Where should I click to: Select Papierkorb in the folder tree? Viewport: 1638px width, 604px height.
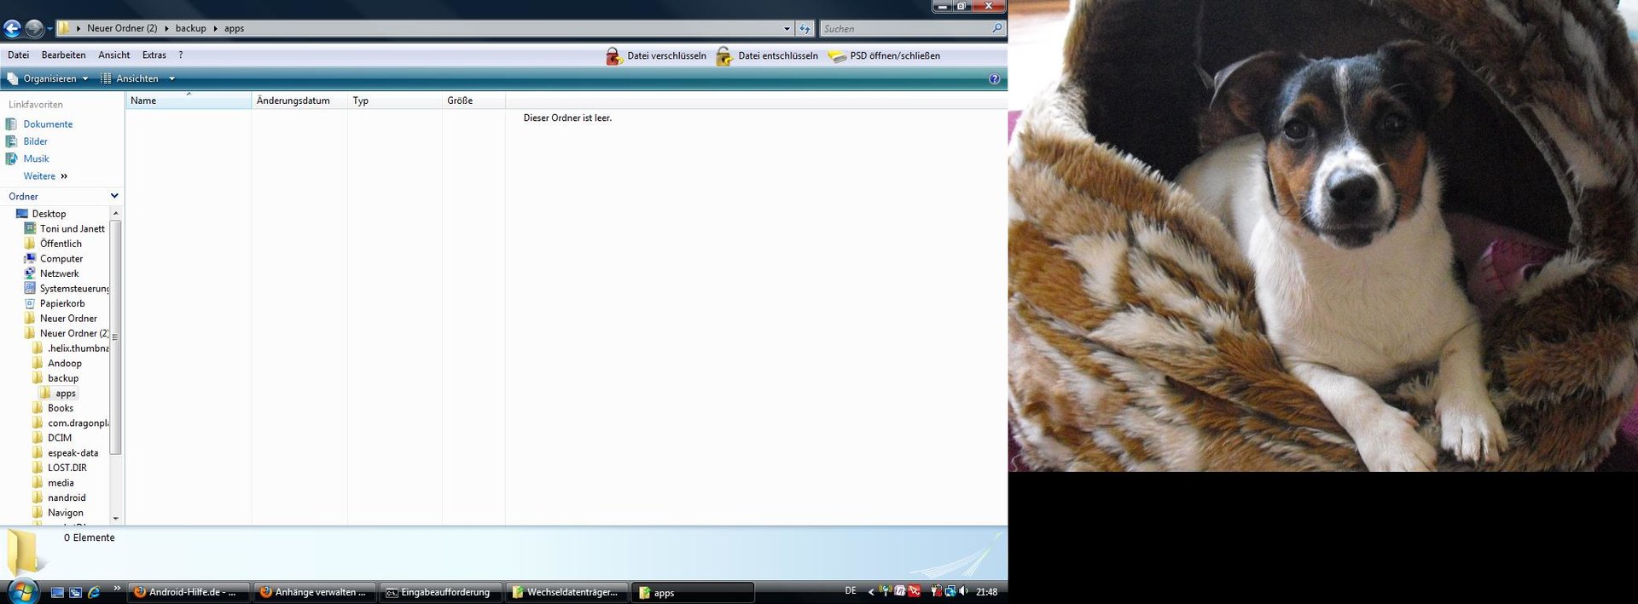[62, 303]
